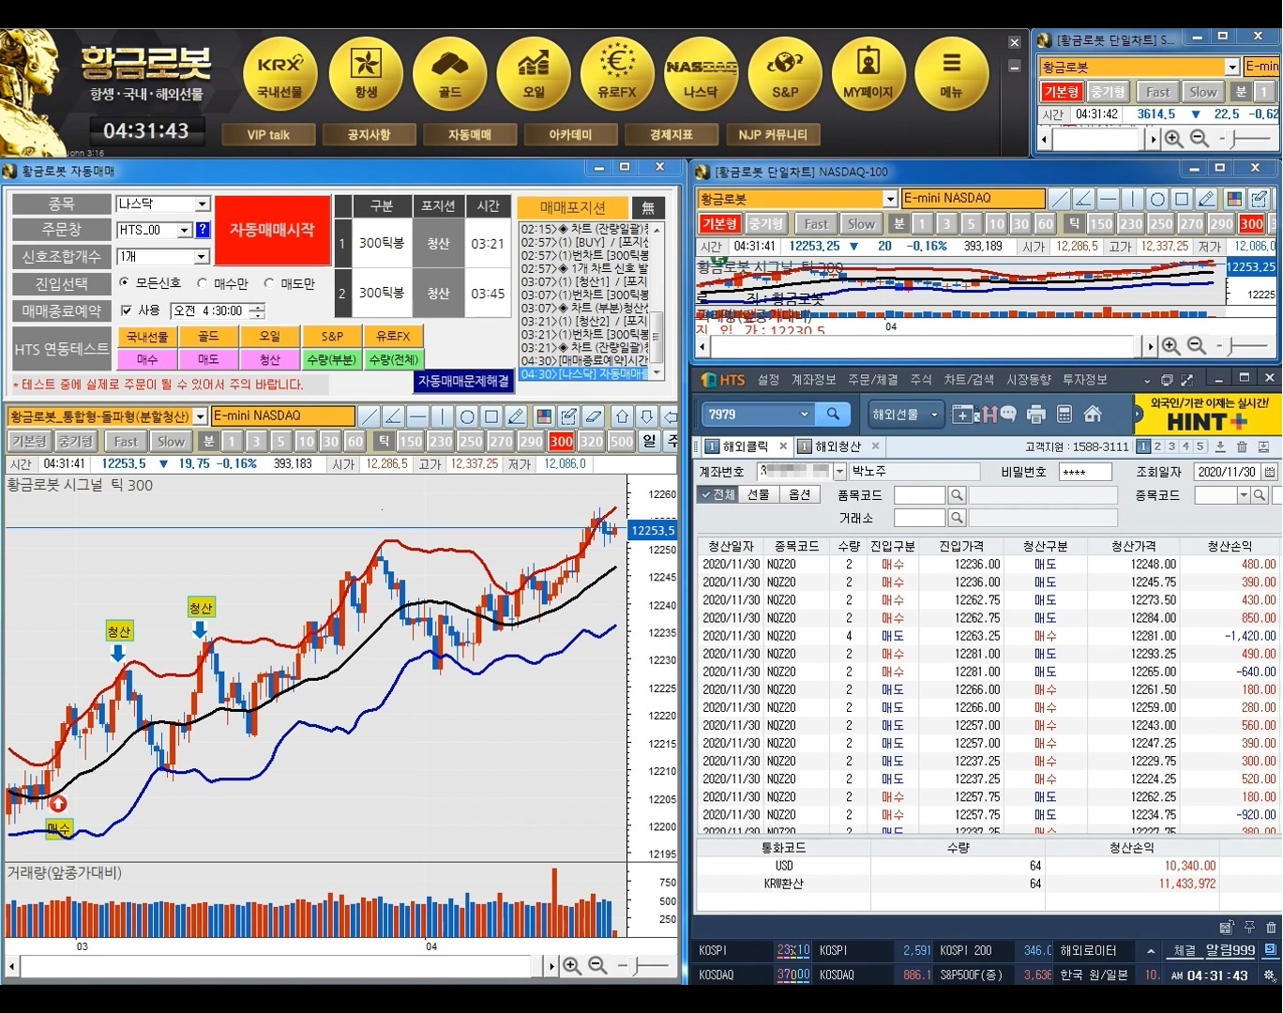Open the 메뉴 gold icon
This screenshot has width=1283, height=1013.
(x=952, y=75)
